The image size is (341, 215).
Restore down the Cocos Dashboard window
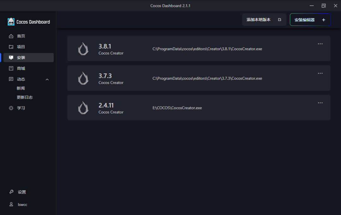pyautogui.click(x=324, y=6)
